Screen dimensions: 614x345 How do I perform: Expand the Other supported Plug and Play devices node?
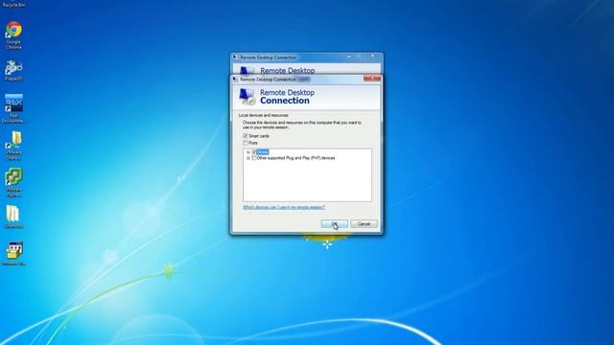tap(248, 158)
